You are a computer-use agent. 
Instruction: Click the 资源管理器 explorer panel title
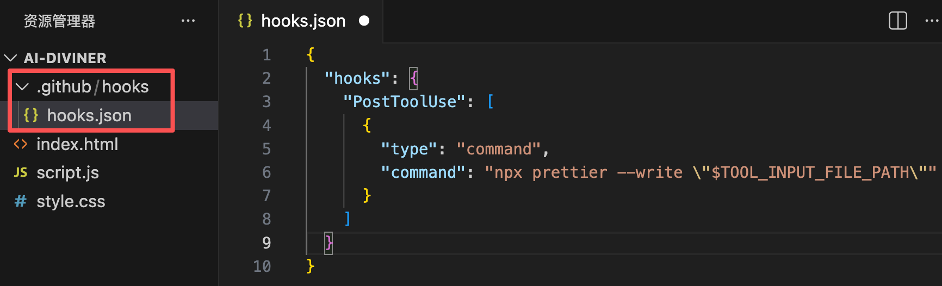(x=59, y=21)
